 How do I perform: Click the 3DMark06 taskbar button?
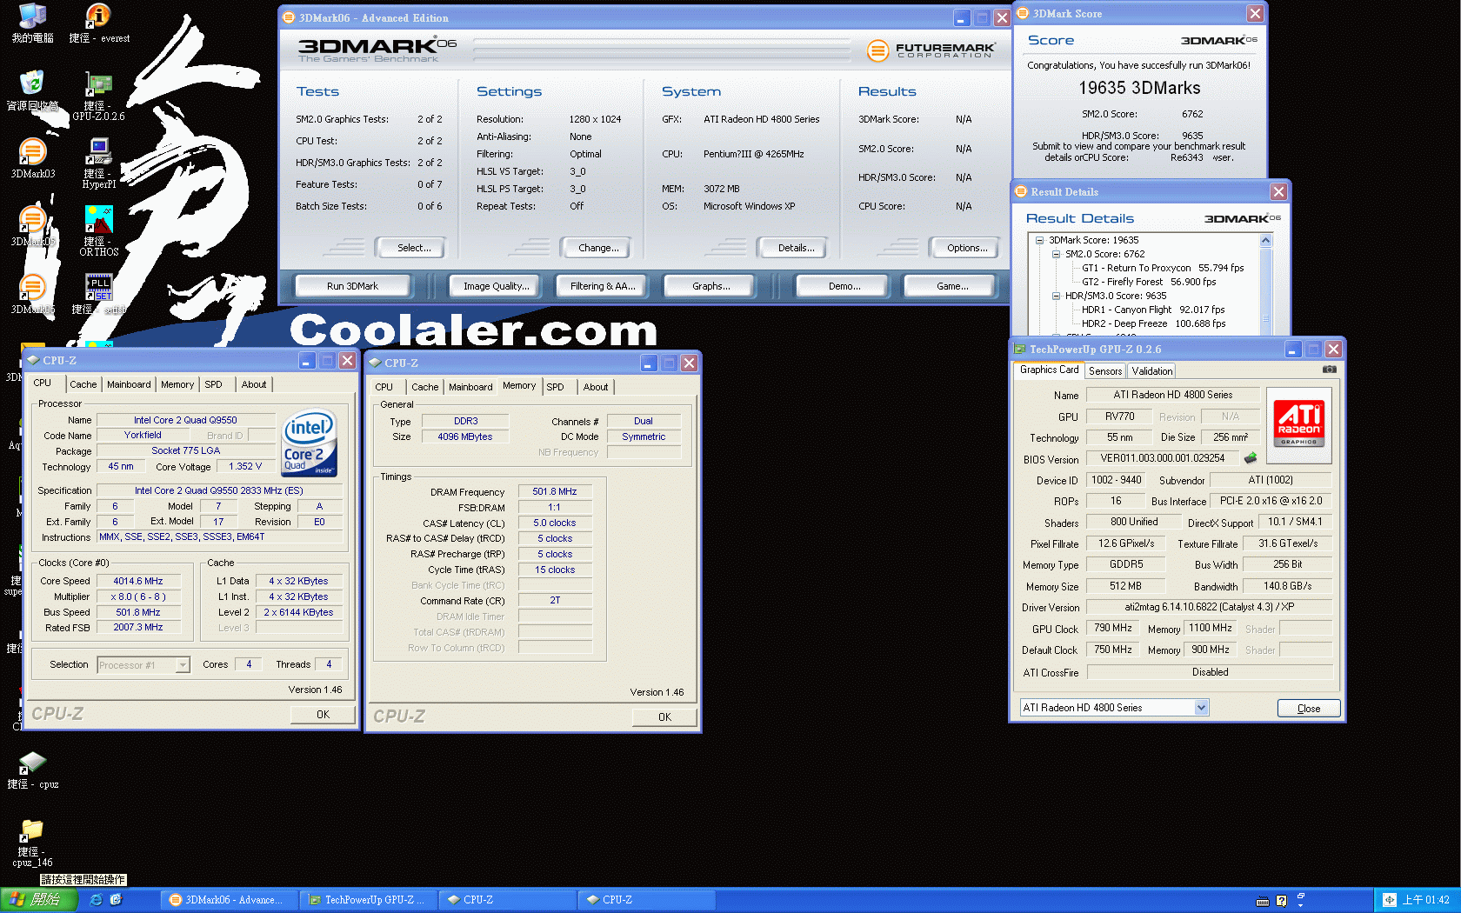228,900
